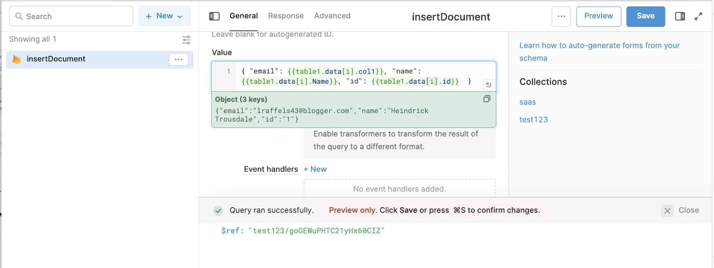
Task: Click the filter sliders icon beside Showing all
Action: (187, 40)
